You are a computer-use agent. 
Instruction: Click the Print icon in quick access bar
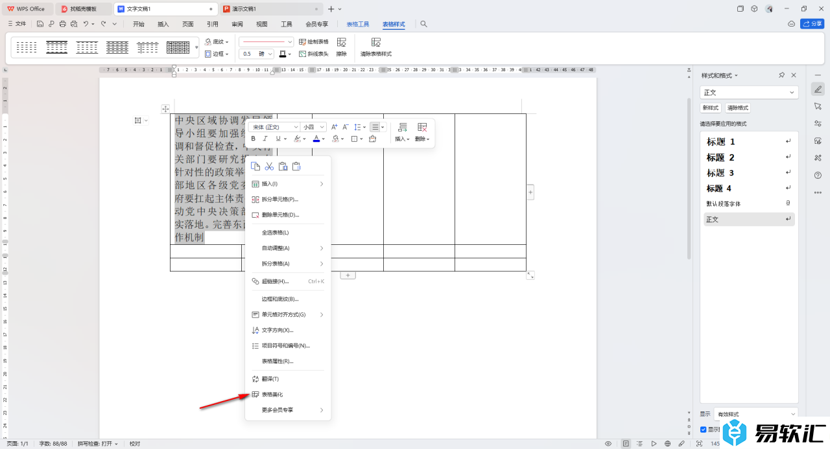coord(62,24)
